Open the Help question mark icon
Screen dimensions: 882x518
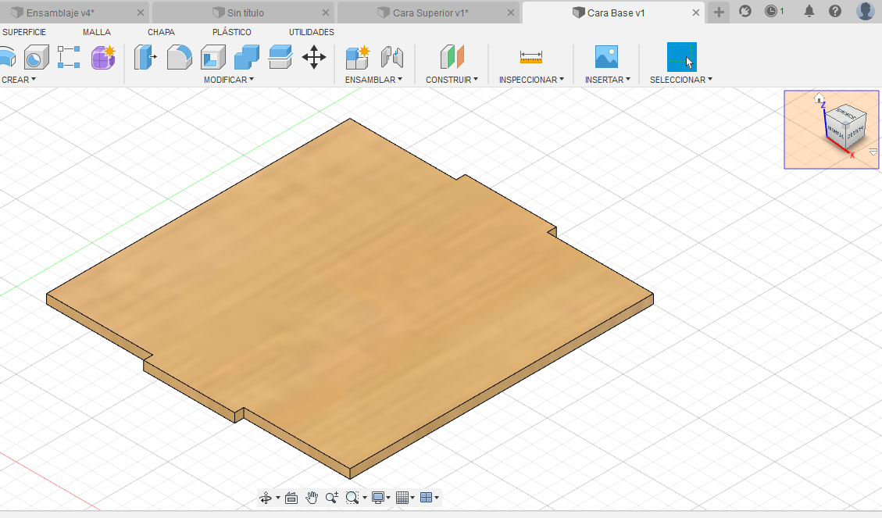(835, 11)
